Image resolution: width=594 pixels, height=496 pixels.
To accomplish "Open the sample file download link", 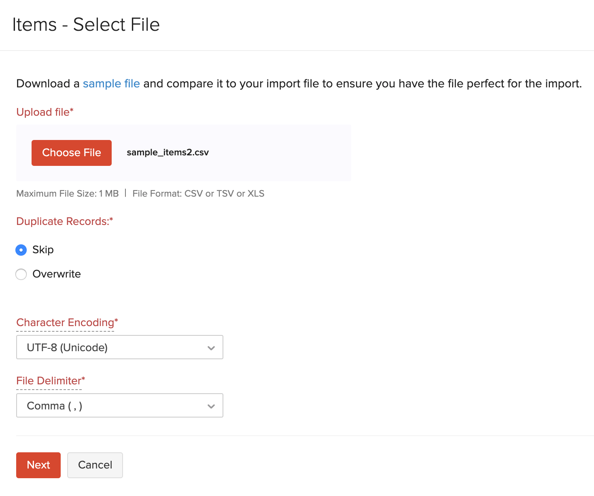I will tap(111, 83).
